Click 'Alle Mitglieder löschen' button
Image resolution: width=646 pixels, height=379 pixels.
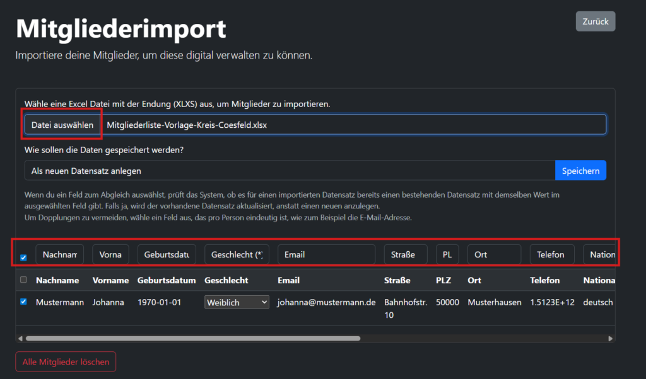point(66,361)
